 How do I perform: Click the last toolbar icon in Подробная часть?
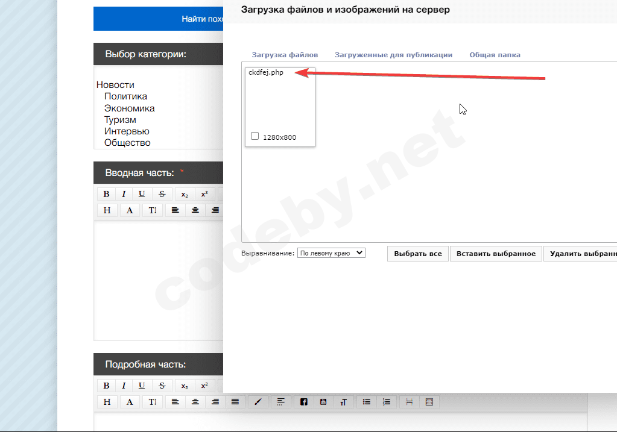(x=429, y=402)
